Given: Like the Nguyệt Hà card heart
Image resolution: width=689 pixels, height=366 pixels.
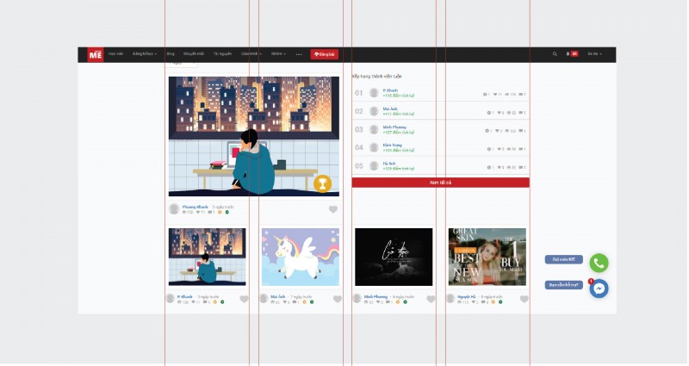Looking at the screenshot, I should coord(525,299).
